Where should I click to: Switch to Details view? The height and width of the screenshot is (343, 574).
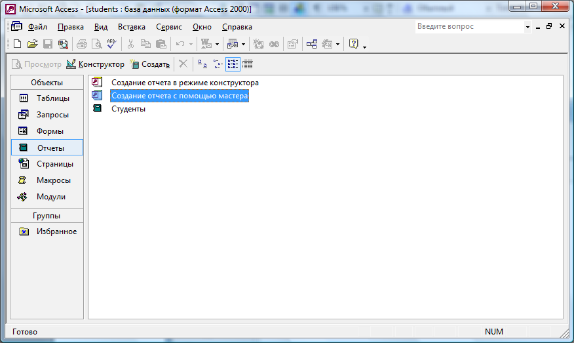pos(248,64)
